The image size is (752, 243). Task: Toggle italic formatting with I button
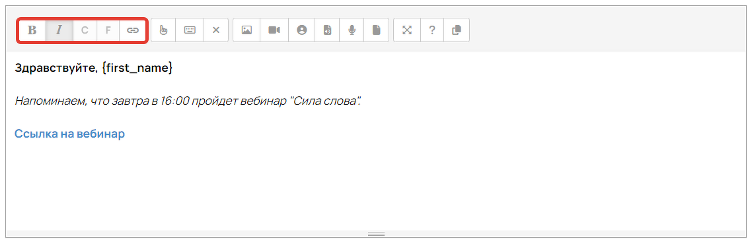pos(59,30)
